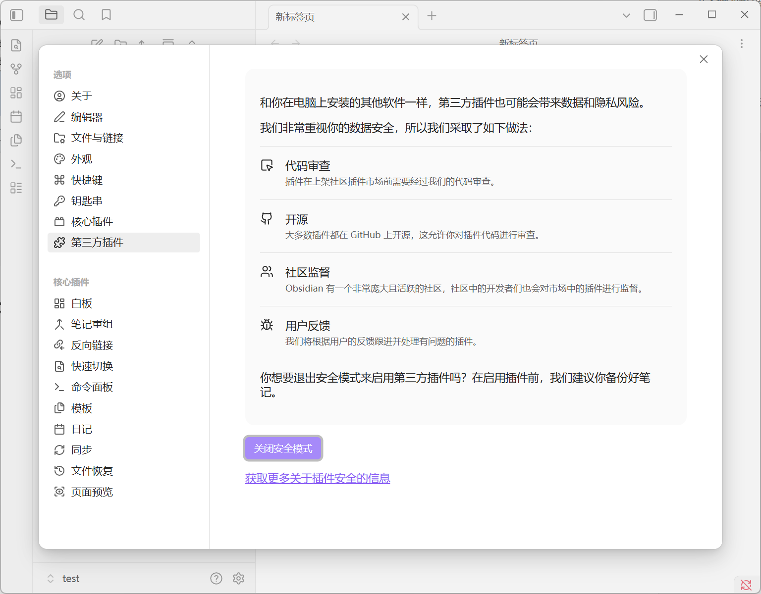Open 白板 plugin settings
This screenshot has width=761, height=594.
[124, 303]
